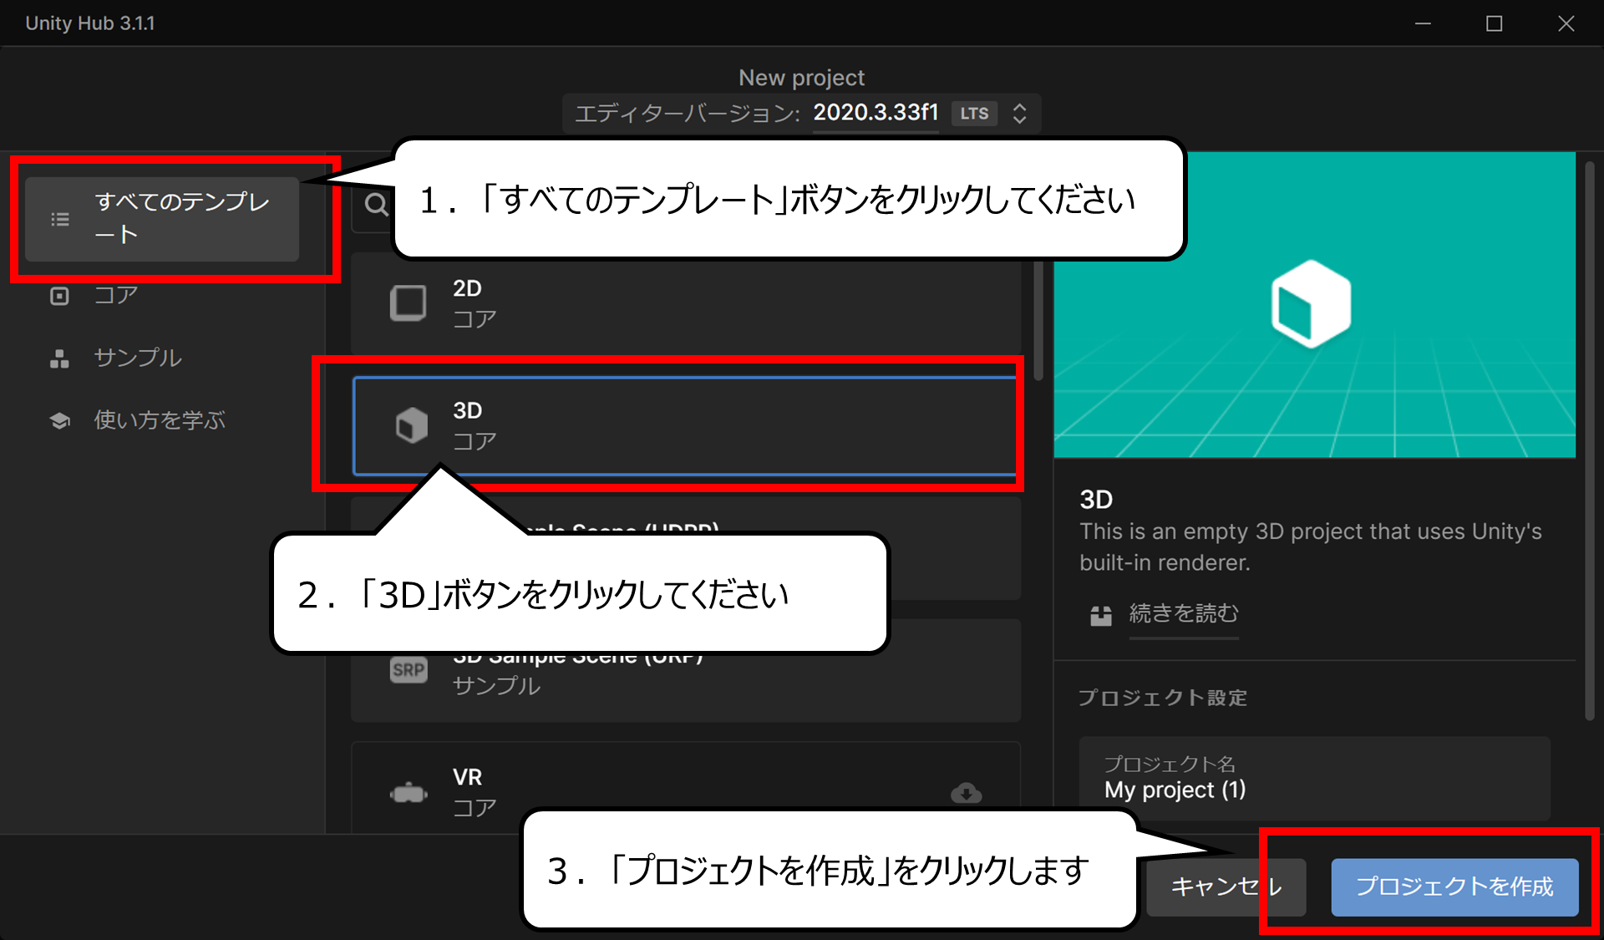Click the square コア category icon
Viewport: 1604px width, 940px height.
tap(59, 296)
